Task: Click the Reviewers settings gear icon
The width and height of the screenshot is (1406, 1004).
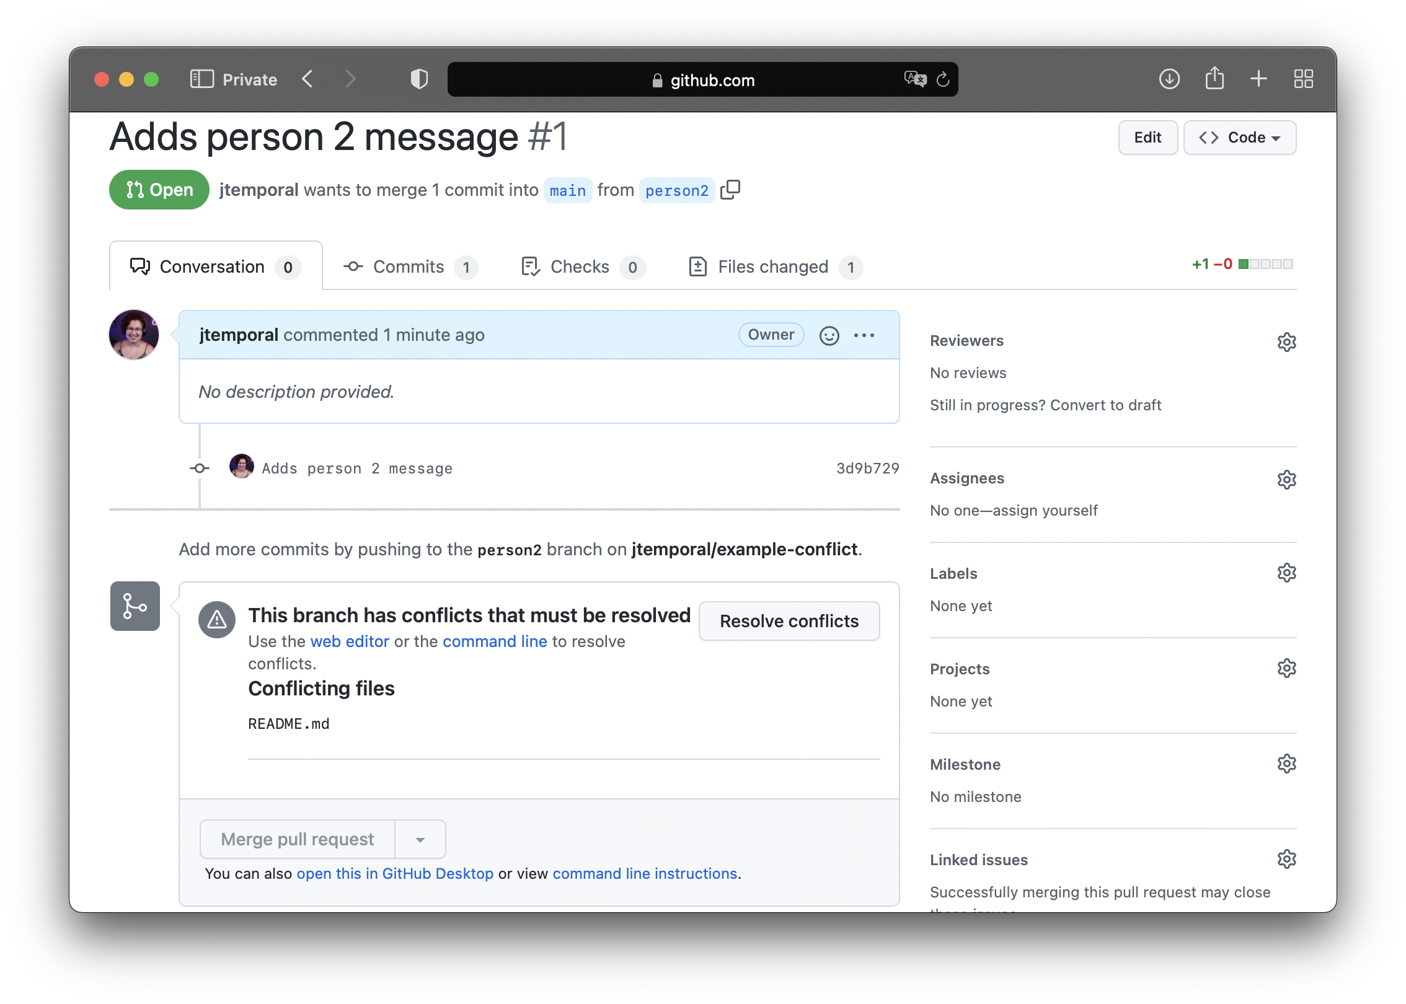Action: point(1285,341)
